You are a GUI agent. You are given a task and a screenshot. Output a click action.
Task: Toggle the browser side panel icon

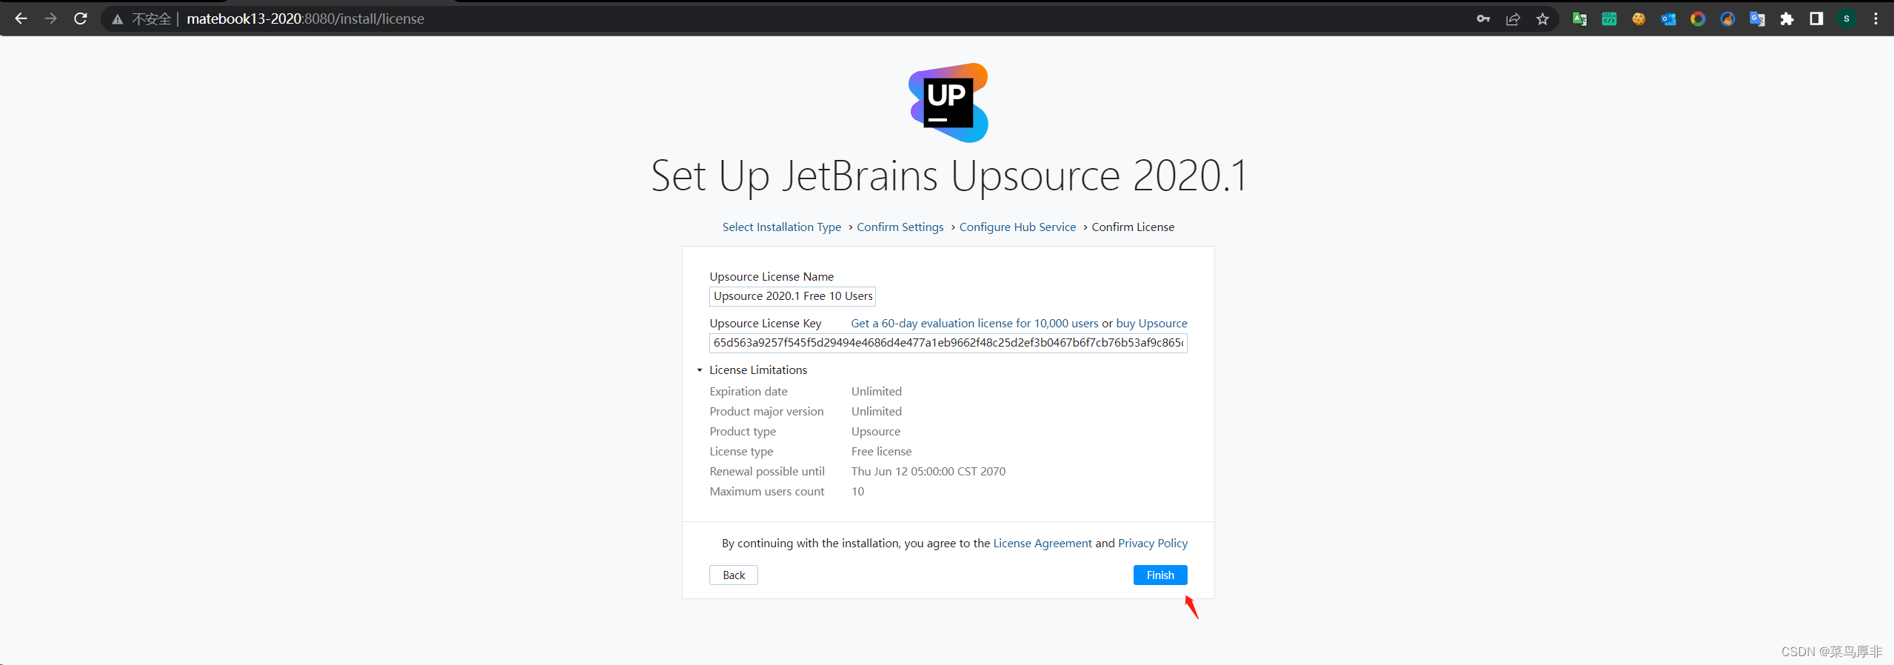(x=1816, y=19)
